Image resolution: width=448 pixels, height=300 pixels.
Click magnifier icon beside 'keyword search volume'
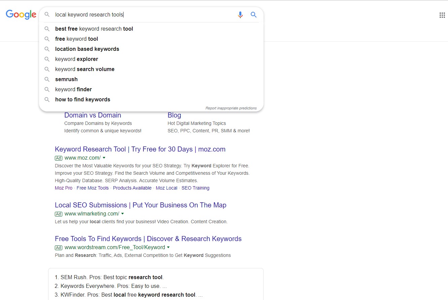click(47, 69)
